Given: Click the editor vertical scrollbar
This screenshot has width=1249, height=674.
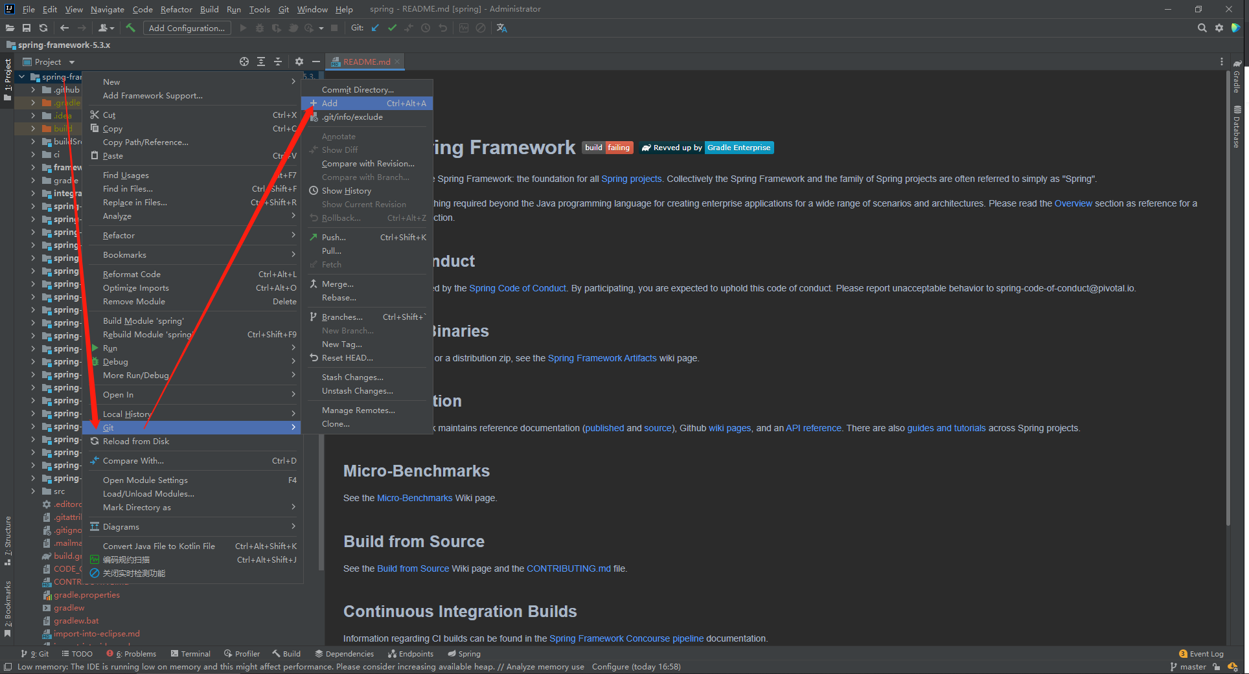Looking at the screenshot, I should tap(1228, 298).
